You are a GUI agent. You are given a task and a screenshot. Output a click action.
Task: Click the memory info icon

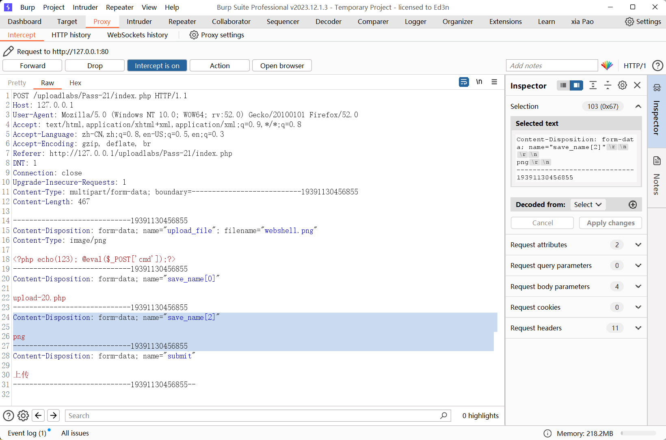(547, 434)
